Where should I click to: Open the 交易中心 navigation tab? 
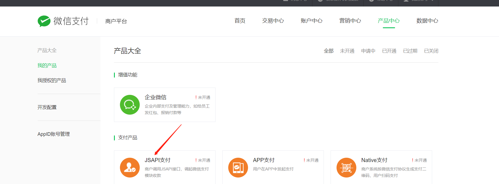(x=273, y=21)
